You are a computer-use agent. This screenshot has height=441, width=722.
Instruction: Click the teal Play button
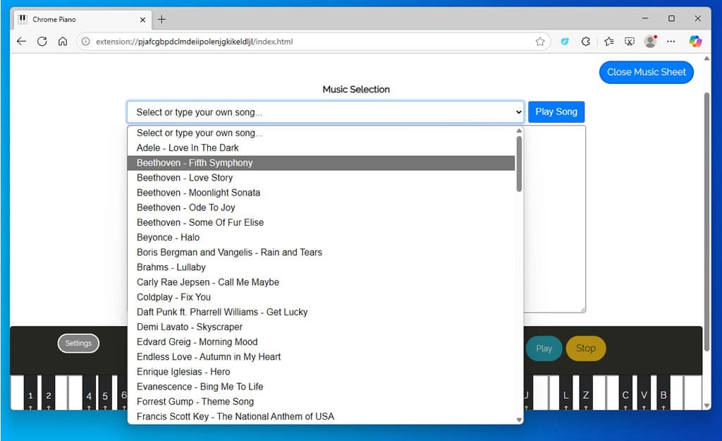coord(544,349)
